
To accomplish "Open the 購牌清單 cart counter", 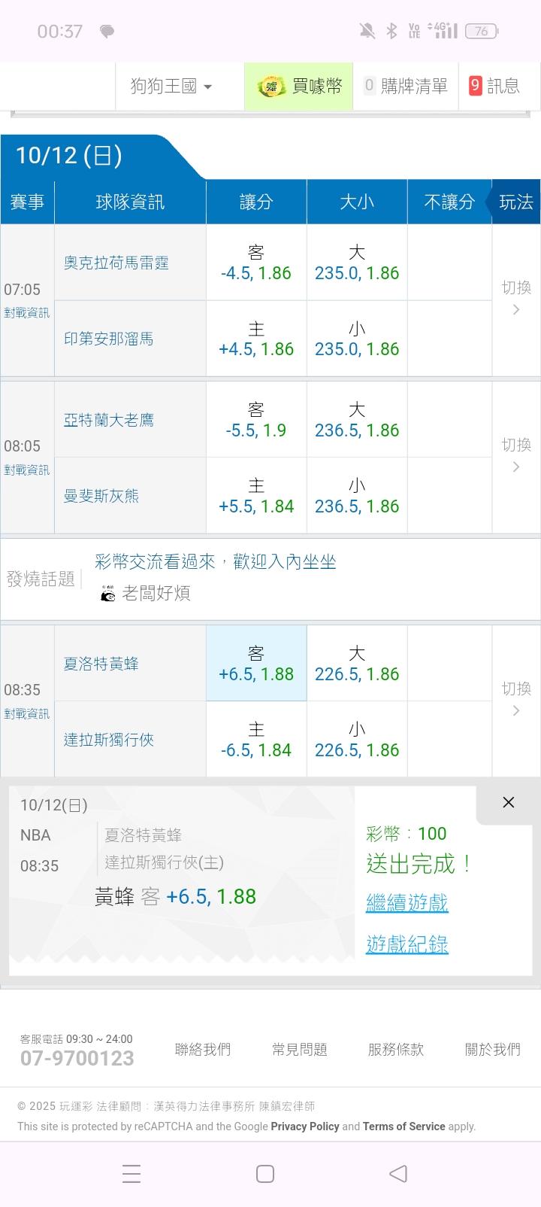I will pos(369,87).
